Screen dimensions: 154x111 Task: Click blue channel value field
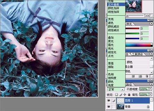[x=144, y=38]
